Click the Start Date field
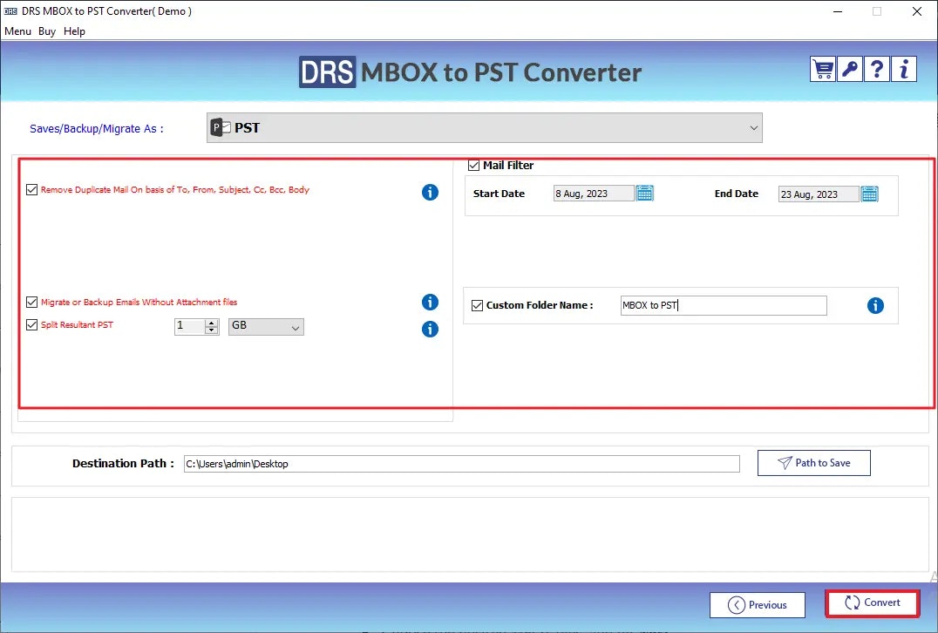This screenshot has height=633, width=938. 594,194
